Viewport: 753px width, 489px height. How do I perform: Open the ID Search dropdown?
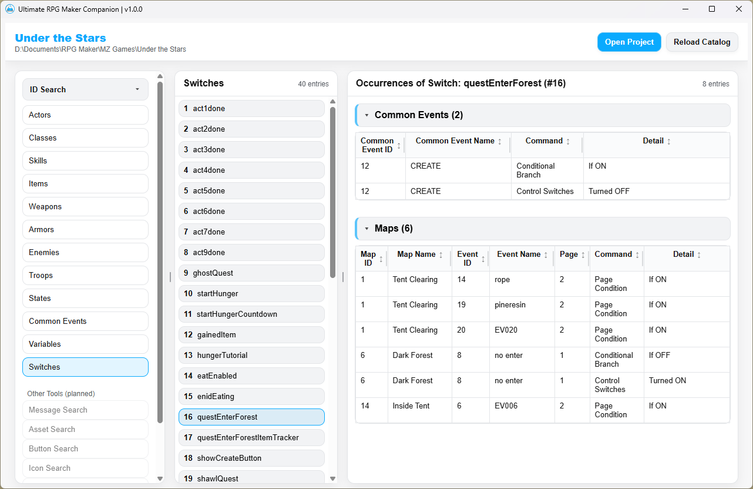point(85,89)
